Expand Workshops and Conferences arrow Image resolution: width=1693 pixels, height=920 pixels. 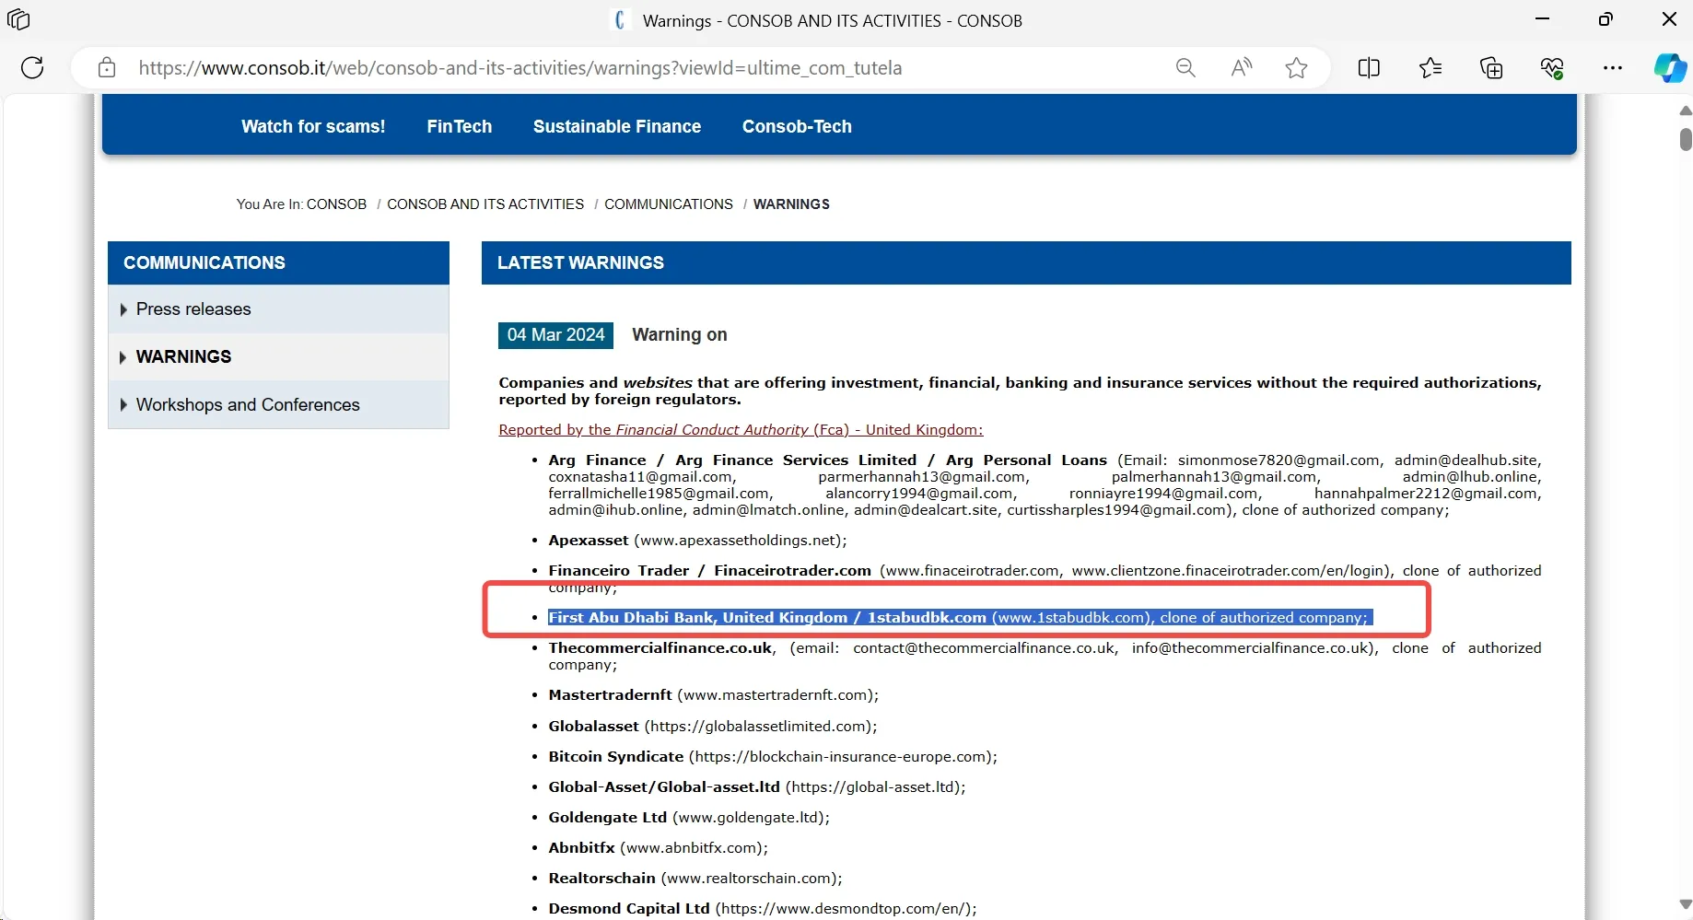coord(123,405)
